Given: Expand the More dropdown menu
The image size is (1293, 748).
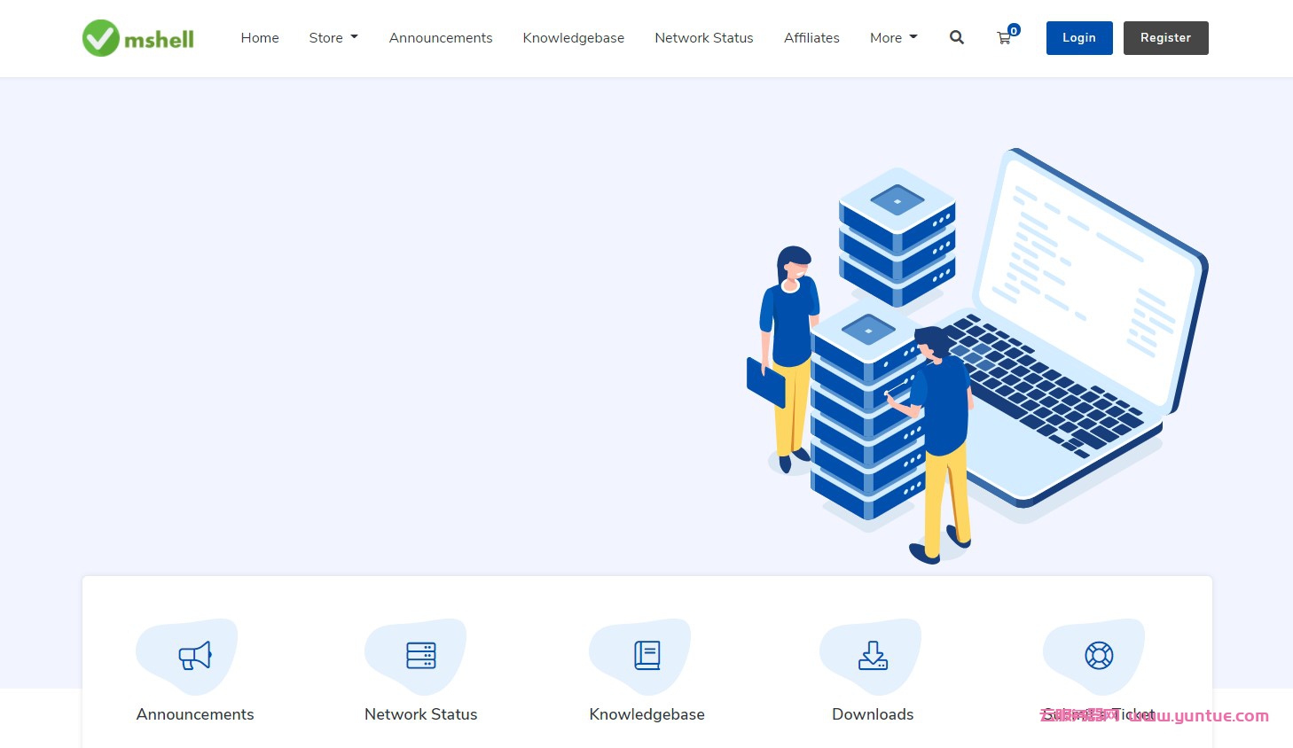Looking at the screenshot, I should [x=893, y=38].
